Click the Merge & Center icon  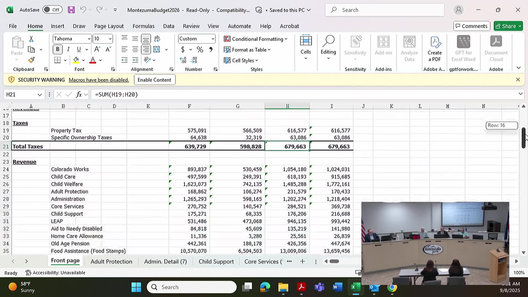[x=157, y=50]
